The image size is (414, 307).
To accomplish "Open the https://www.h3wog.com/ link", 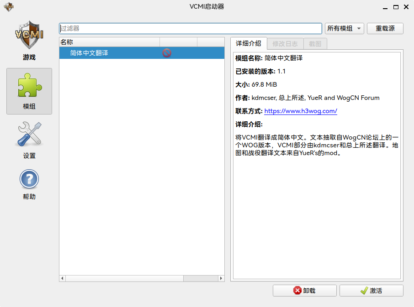I will pyautogui.click(x=301, y=111).
